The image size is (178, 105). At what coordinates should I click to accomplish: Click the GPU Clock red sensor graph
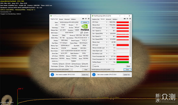pos(123,22)
